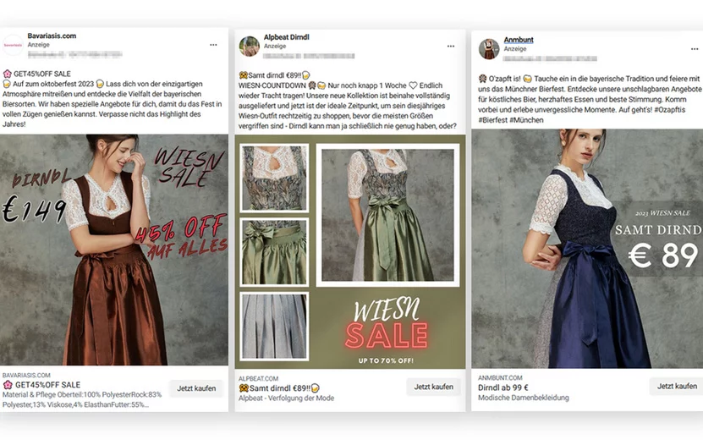
Task: Click Bavariasis.com page name
Action: pyautogui.click(x=51, y=36)
